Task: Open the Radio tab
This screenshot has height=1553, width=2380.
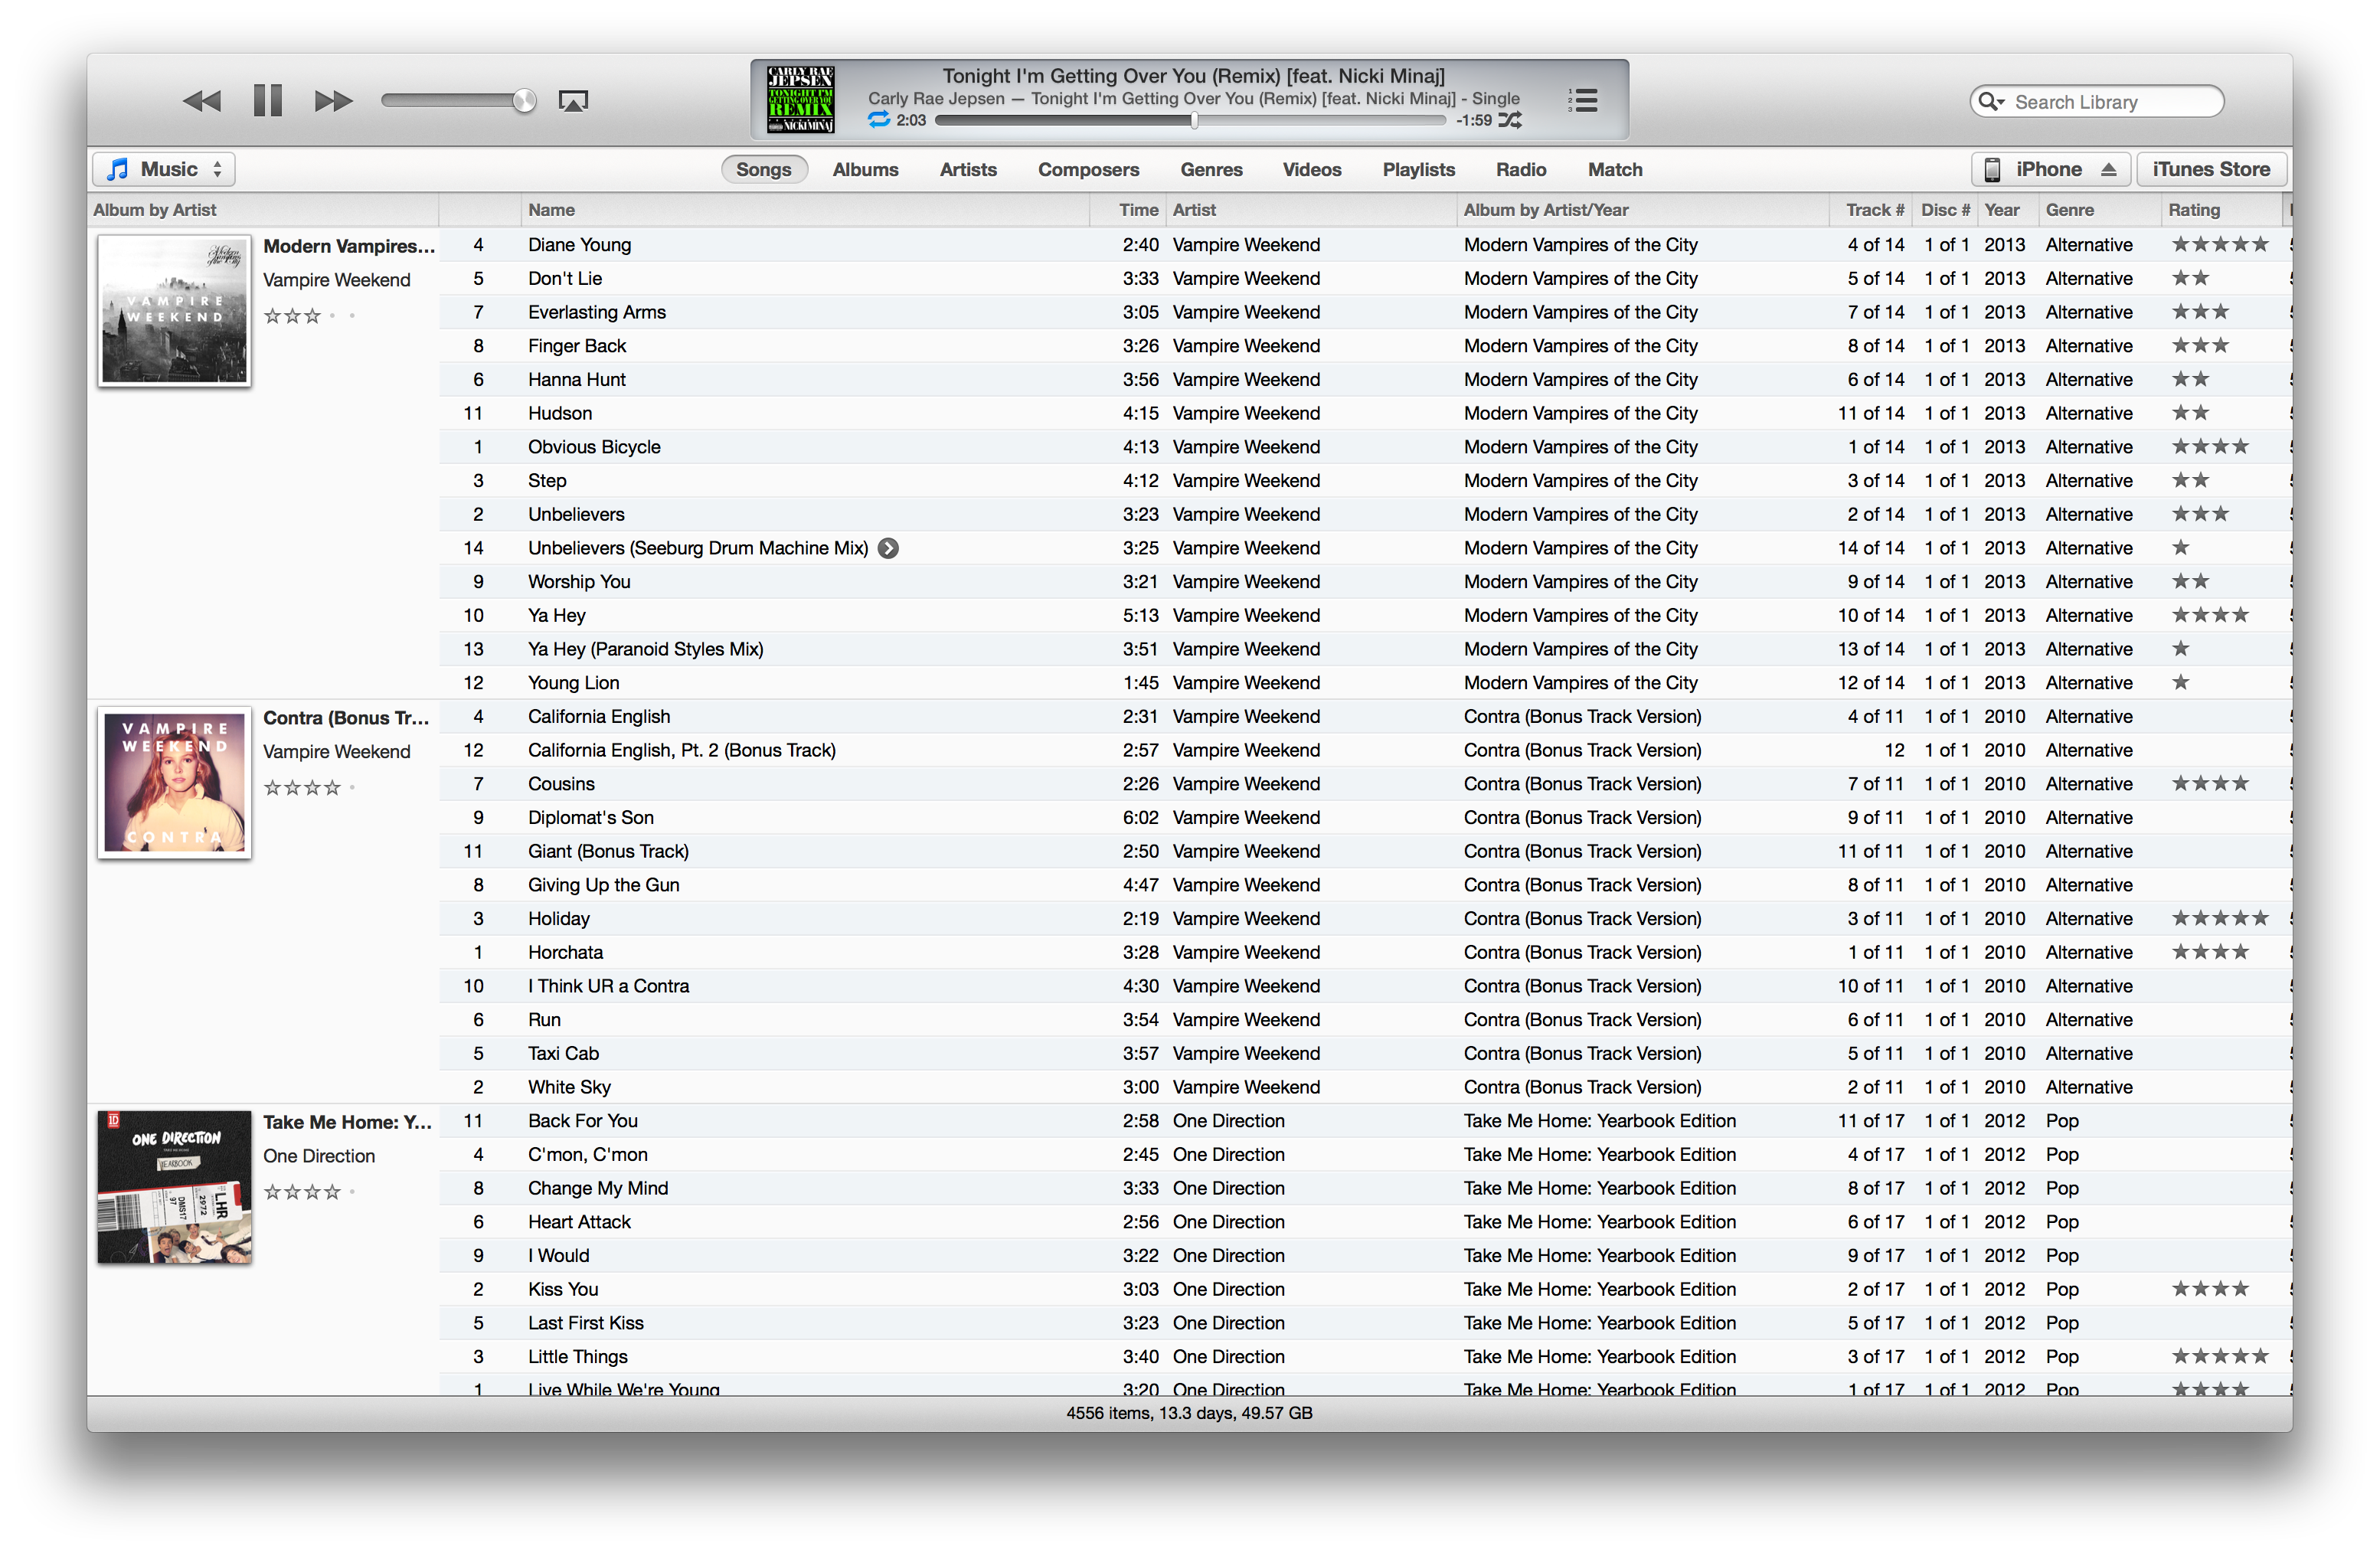Action: 1520,170
